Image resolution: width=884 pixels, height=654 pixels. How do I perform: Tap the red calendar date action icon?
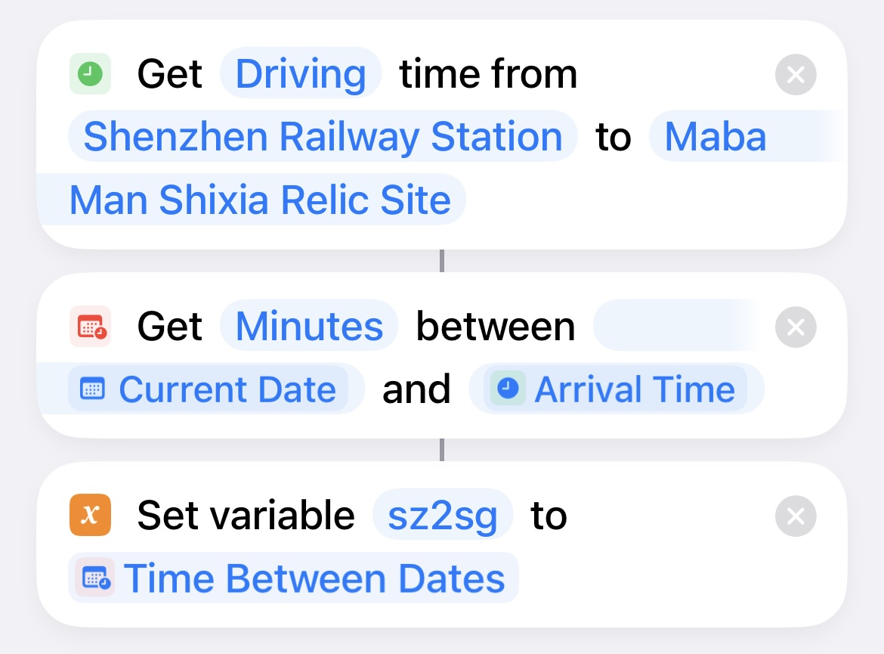click(90, 327)
